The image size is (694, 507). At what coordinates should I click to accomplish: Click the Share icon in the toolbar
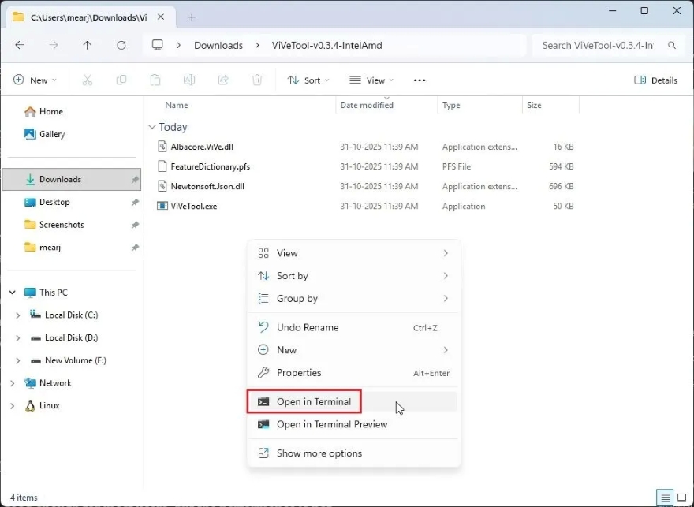coord(222,80)
